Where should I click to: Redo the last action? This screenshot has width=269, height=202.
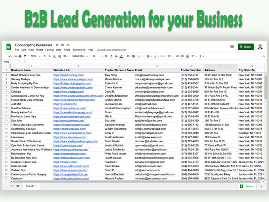(15, 56)
